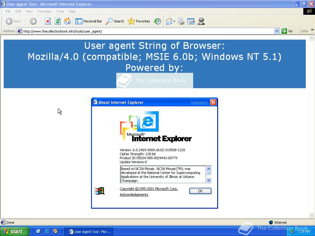The height and width of the screenshot is (236, 315).
Task: Open the Copyright ©1995-2001 Microsoft Corp. link
Action: [x=149, y=189]
